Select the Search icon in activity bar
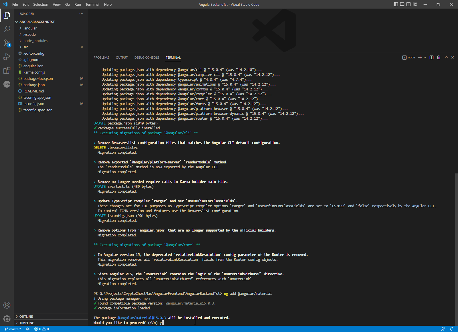458x332 pixels. coord(7,29)
